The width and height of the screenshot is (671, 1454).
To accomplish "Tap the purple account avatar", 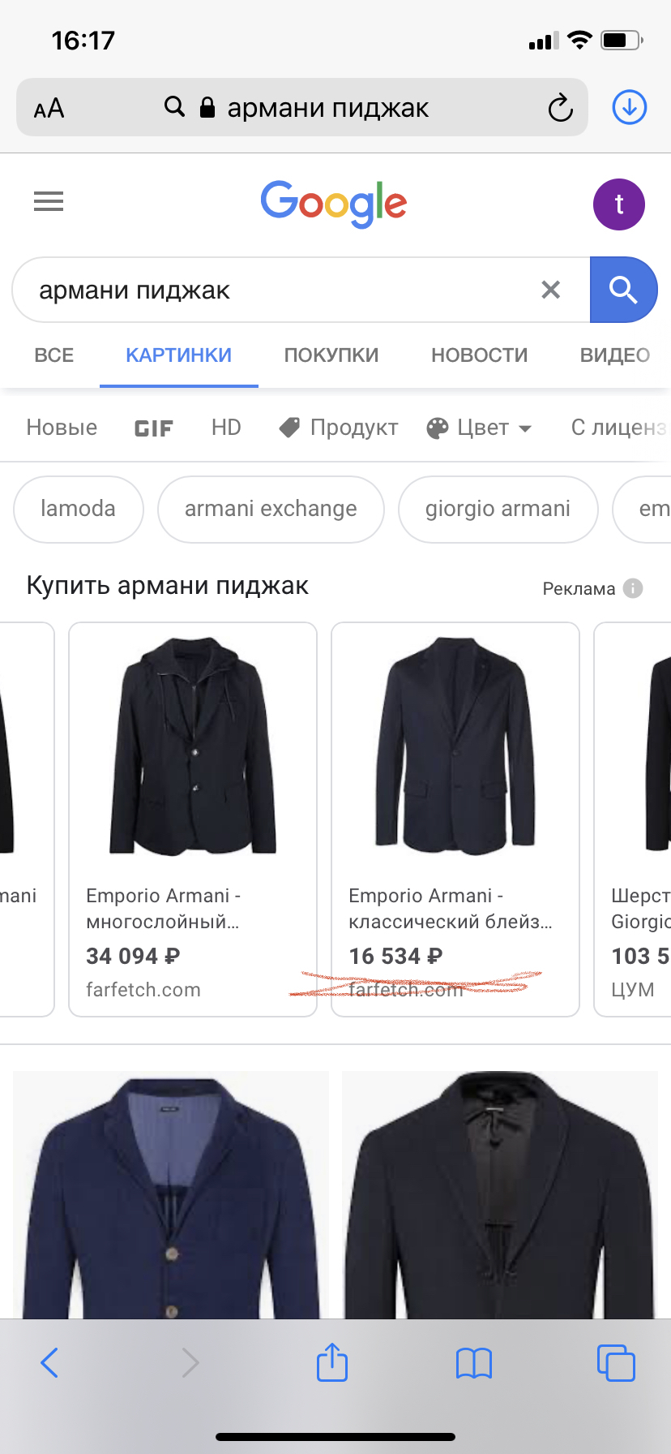I will pos(619,204).
